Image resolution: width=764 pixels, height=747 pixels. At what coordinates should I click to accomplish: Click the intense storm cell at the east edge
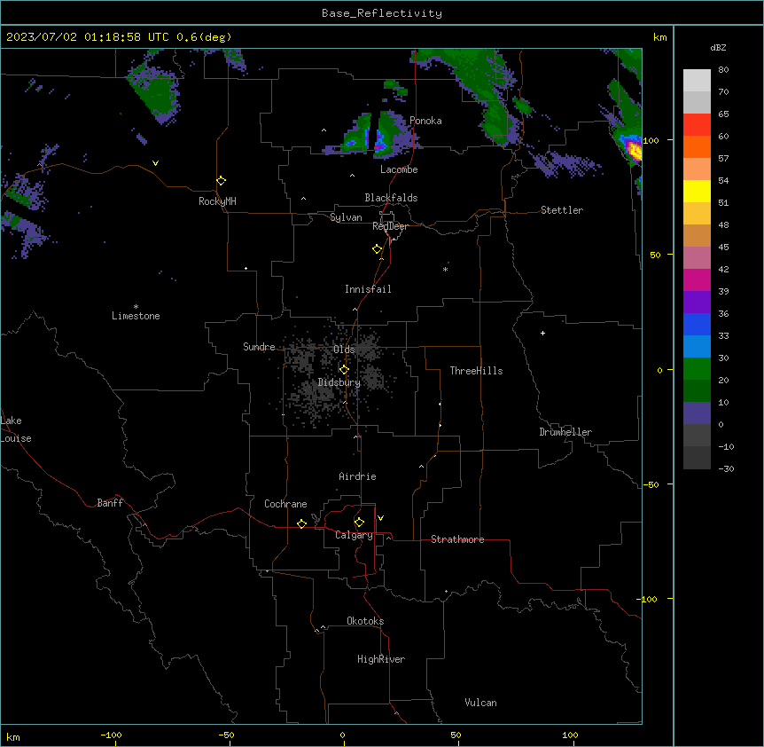634,148
